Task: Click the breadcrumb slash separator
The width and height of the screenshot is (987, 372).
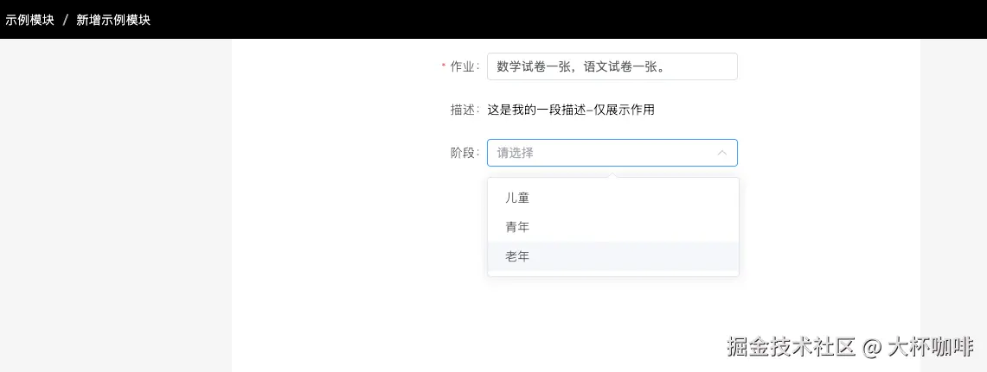Action: tap(66, 20)
